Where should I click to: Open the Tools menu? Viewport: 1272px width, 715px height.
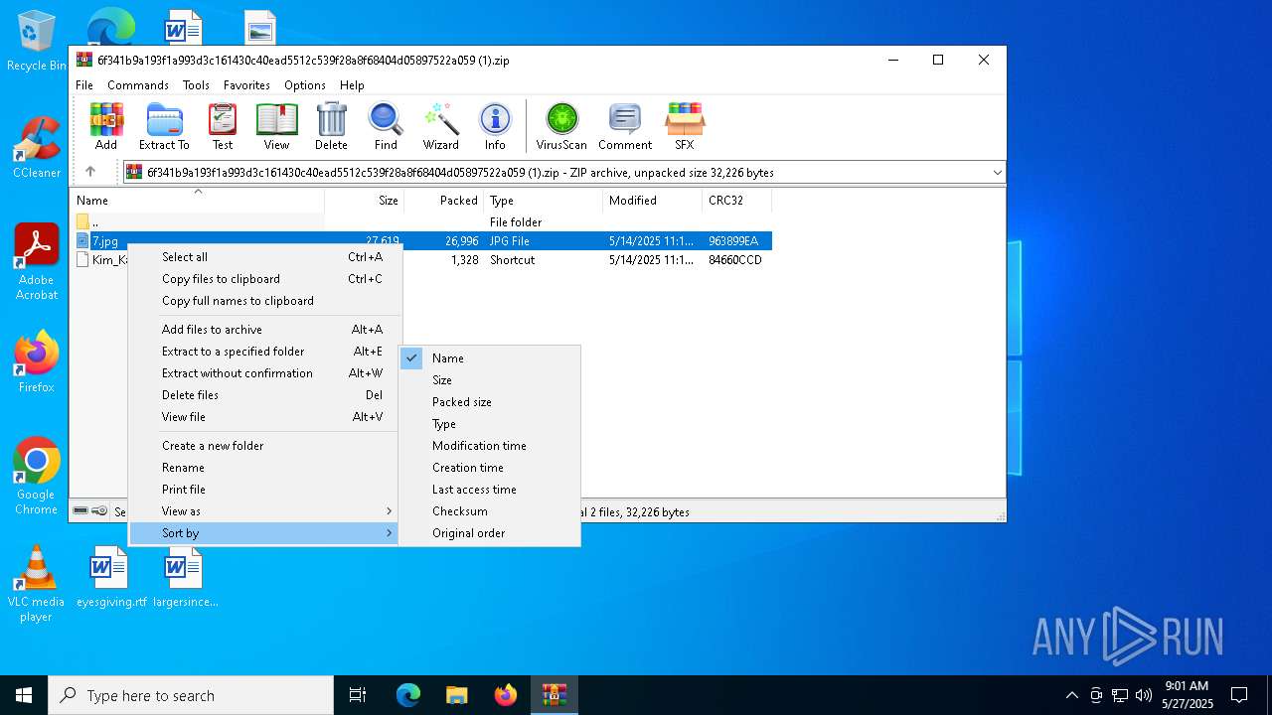tap(196, 85)
